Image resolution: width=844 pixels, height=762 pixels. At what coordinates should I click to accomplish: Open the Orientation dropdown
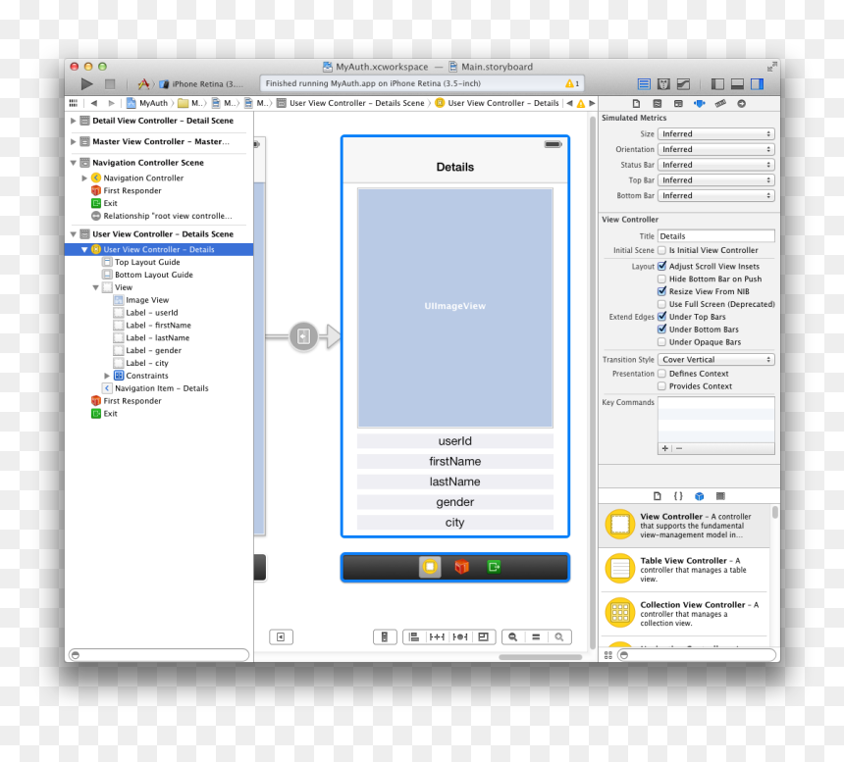point(715,149)
